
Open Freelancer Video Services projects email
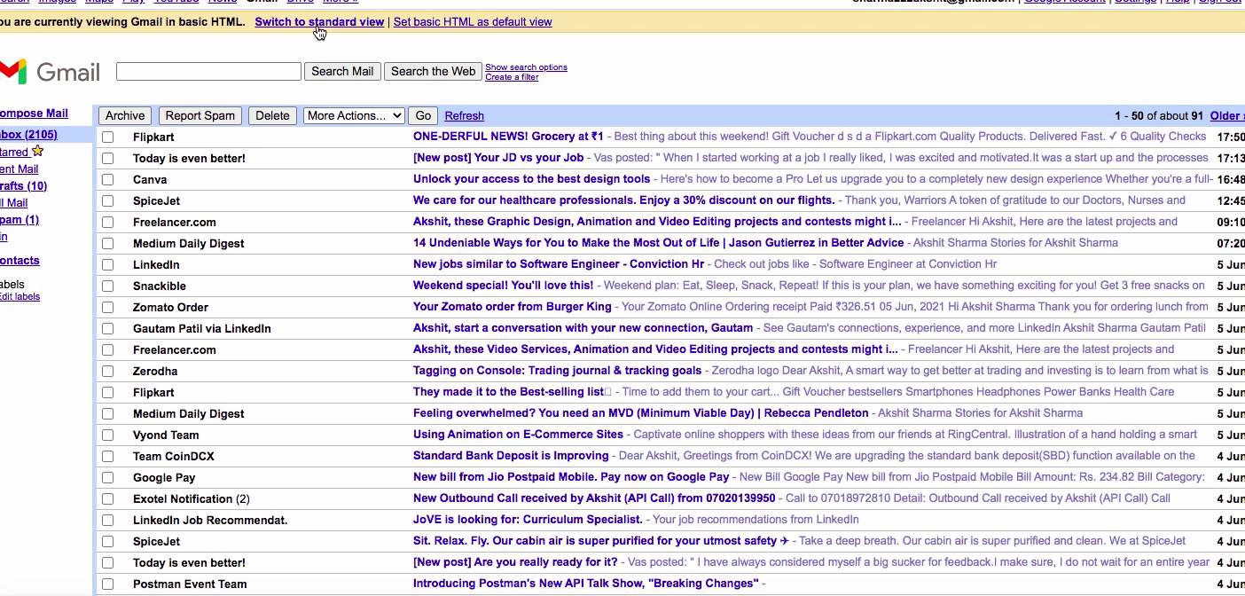[x=657, y=349]
